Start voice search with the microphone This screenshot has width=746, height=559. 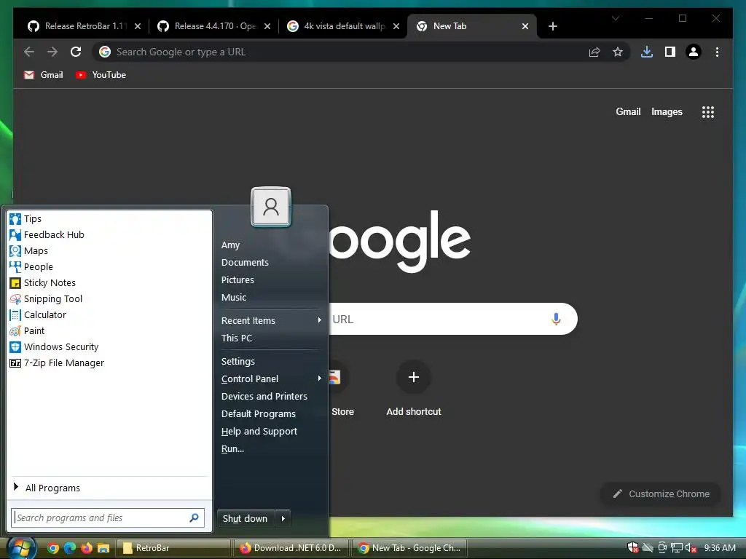coord(556,319)
